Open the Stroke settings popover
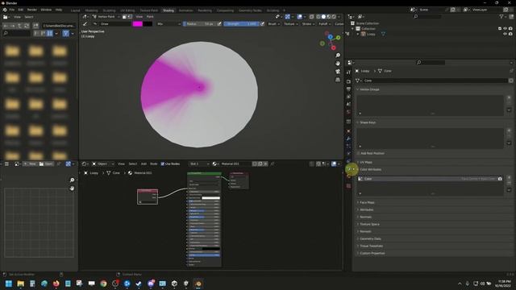Screen dimensions: 516x290 click(308, 23)
